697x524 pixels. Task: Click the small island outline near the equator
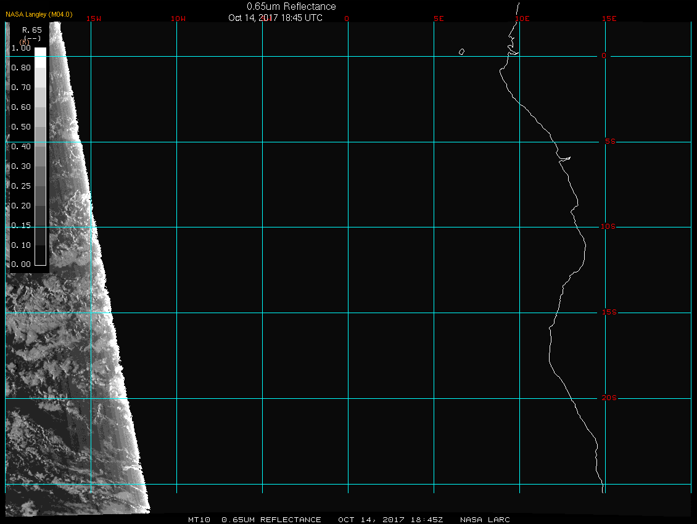click(461, 52)
